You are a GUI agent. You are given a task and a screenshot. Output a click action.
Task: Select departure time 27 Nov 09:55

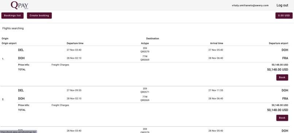pos(74,90)
